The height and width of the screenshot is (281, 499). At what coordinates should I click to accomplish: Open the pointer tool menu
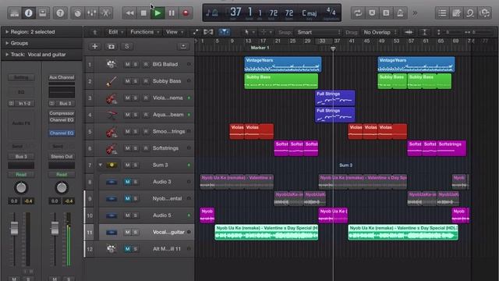coord(249,32)
